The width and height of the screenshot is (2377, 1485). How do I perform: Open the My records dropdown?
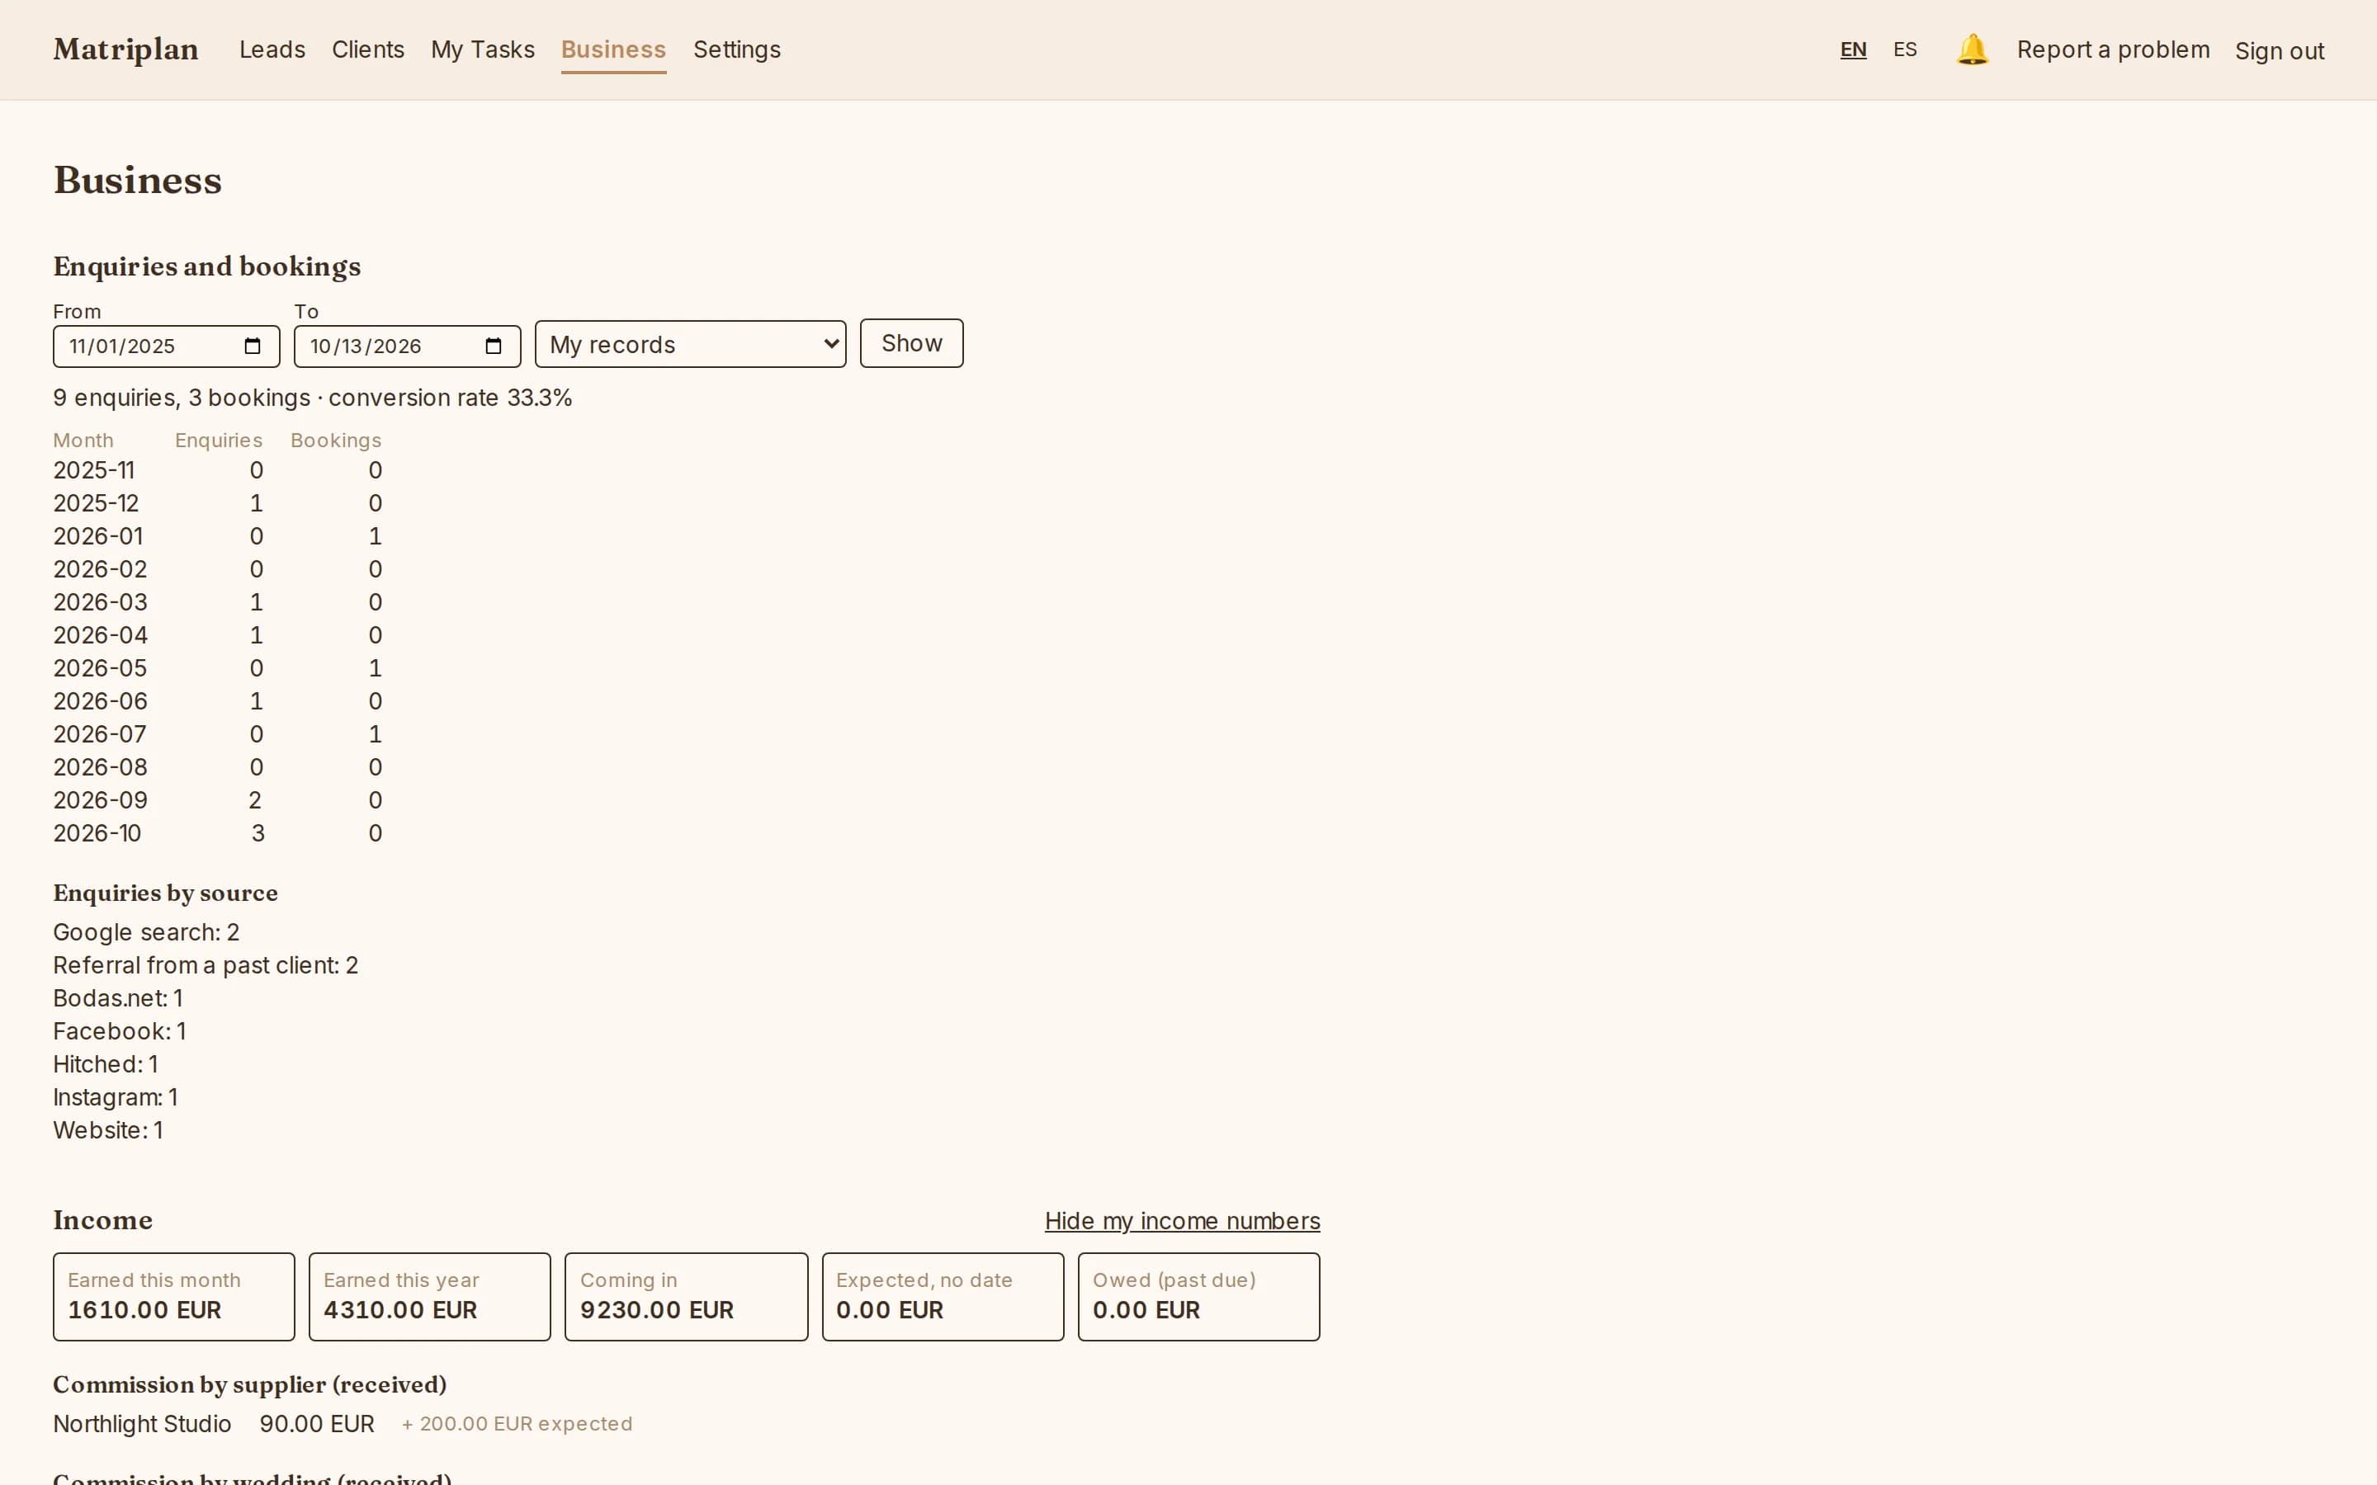[691, 345]
